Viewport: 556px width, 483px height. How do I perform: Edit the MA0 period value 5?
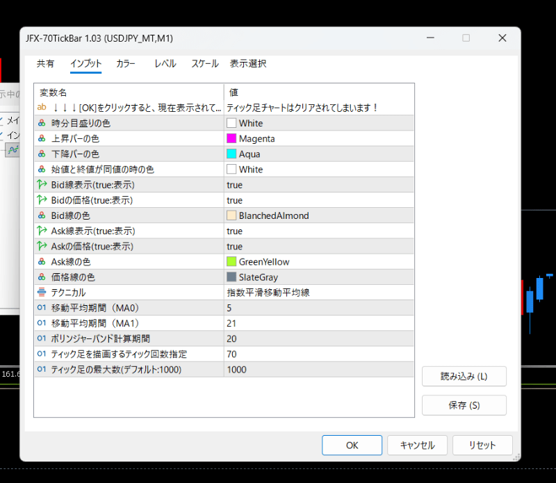click(x=319, y=308)
